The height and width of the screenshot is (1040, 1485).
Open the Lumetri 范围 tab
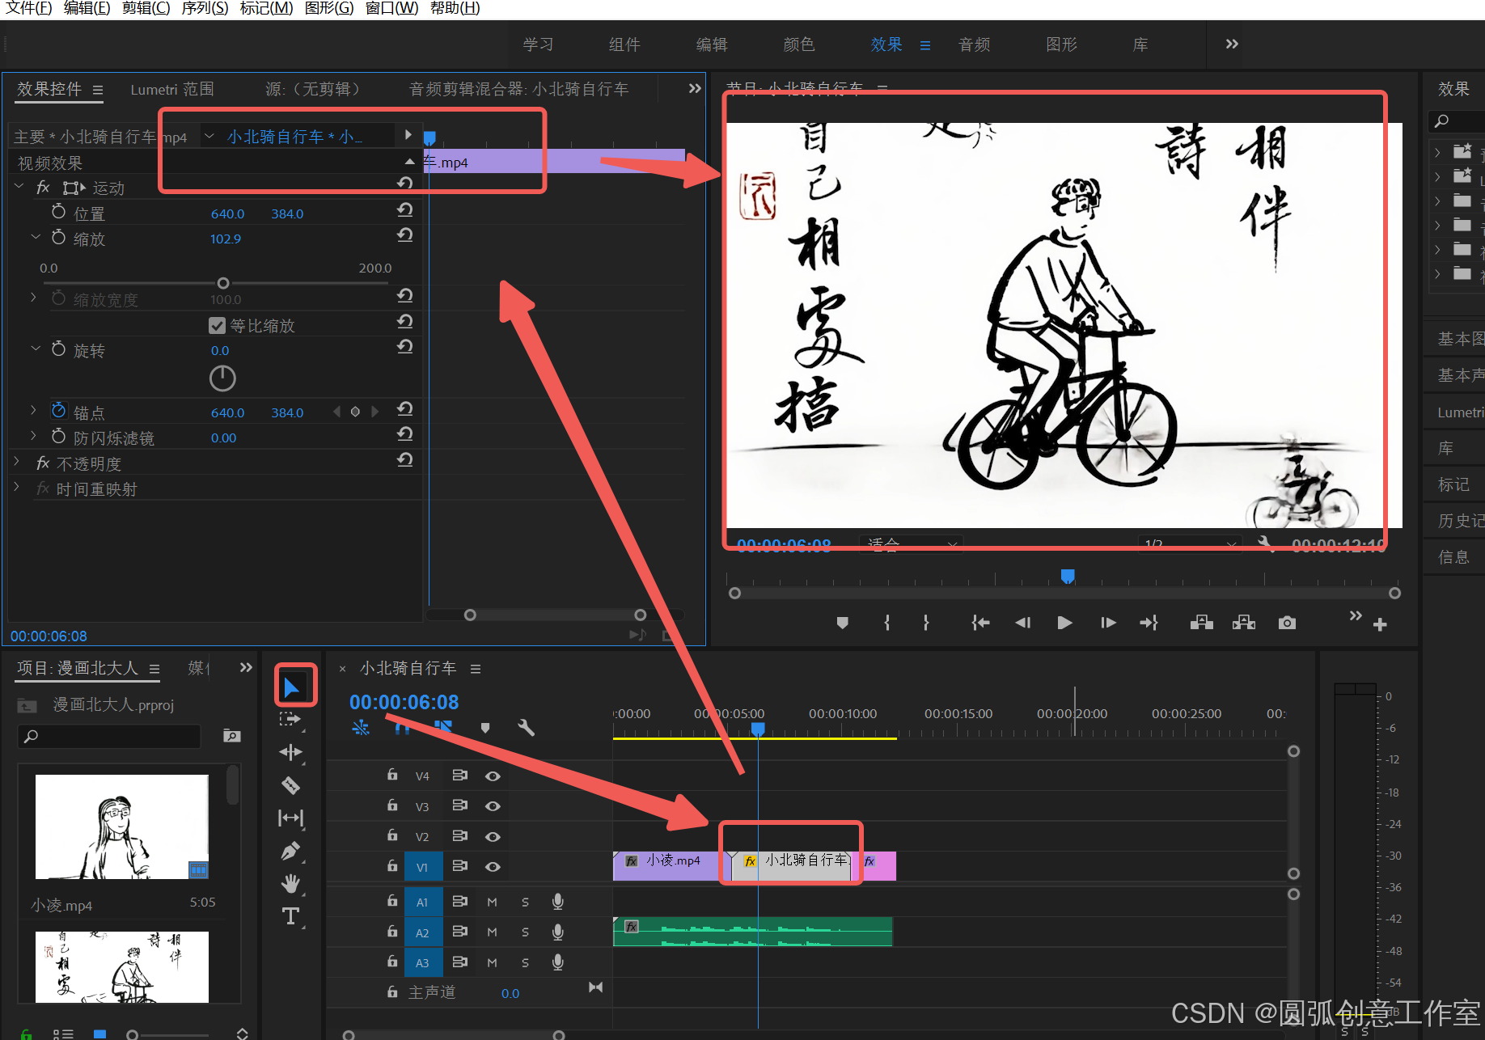(172, 89)
